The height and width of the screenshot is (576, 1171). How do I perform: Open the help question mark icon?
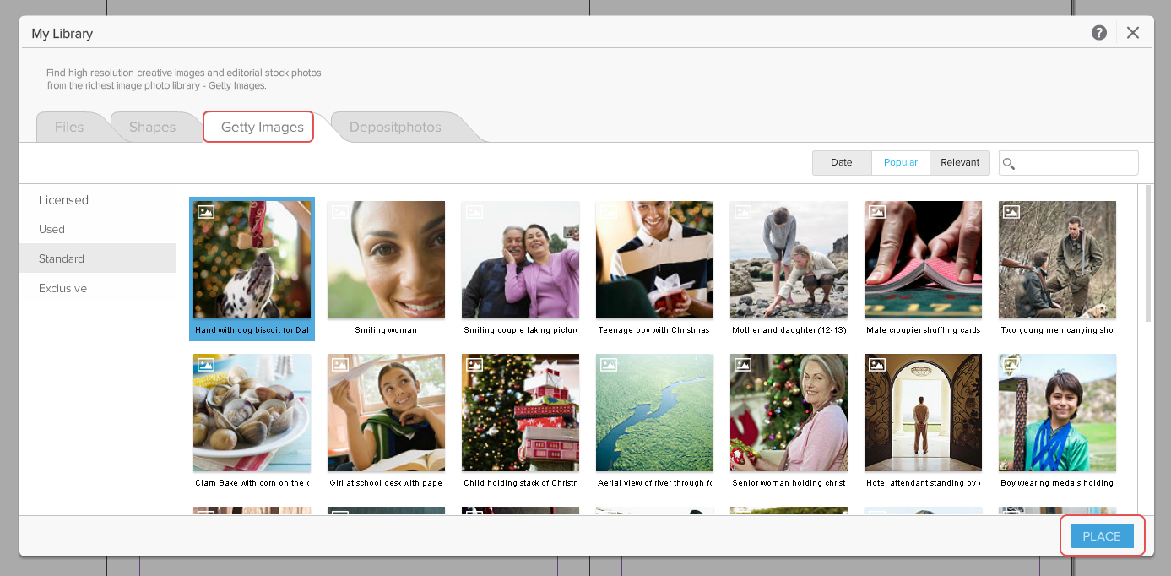(1098, 33)
